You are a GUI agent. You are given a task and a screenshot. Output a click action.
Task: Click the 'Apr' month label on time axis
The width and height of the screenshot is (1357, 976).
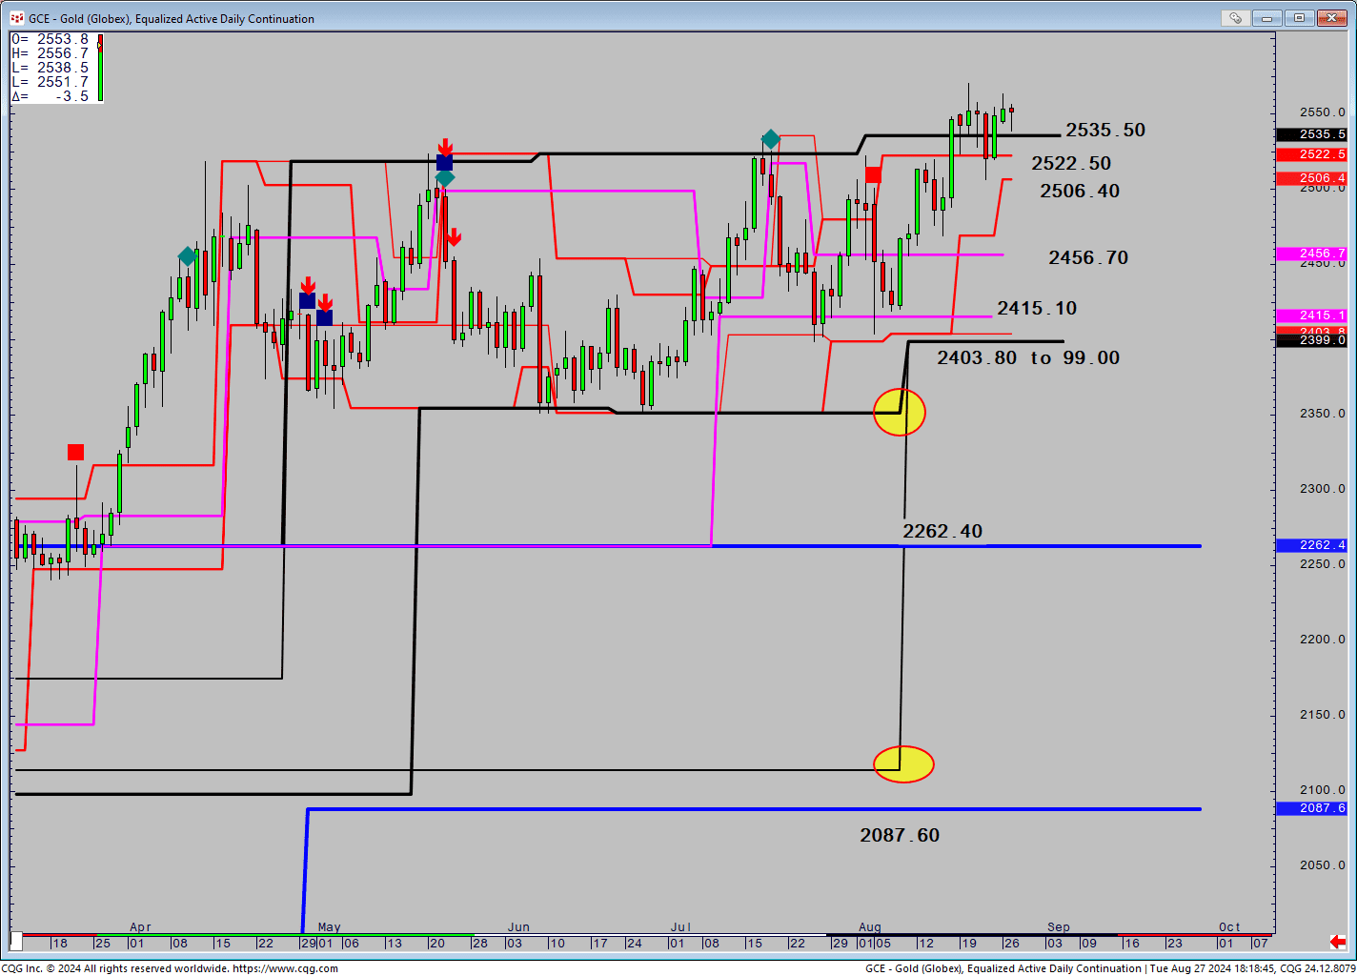[140, 926]
